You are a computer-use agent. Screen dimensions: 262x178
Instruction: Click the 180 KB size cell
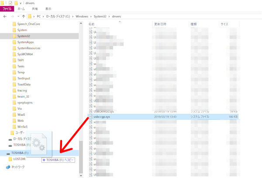(x=233, y=117)
